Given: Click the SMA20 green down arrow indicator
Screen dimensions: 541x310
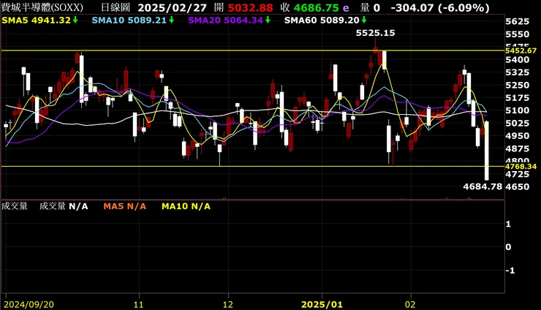Looking at the screenshot, I should pyautogui.click(x=268, y=20).
